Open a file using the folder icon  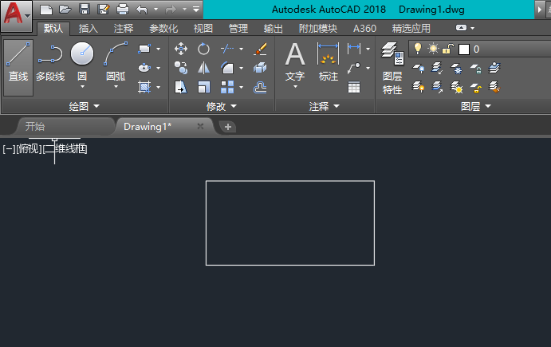65,10
